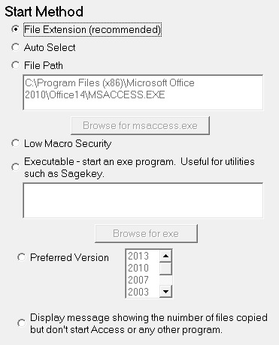
Task: Select File Extension (recommended) radio button
Action: [x=15, y=29]
